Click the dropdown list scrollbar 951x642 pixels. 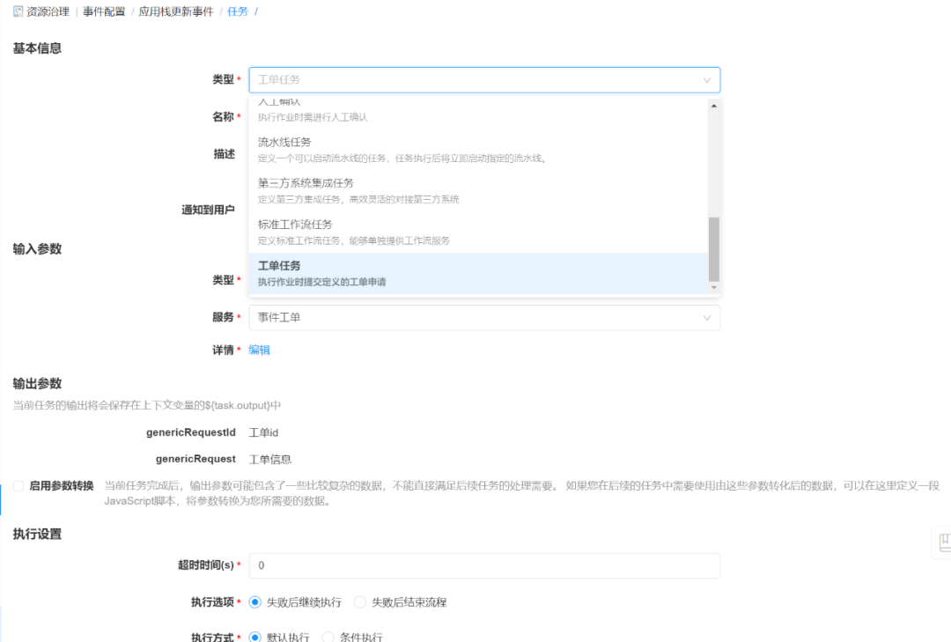point(716,247)
